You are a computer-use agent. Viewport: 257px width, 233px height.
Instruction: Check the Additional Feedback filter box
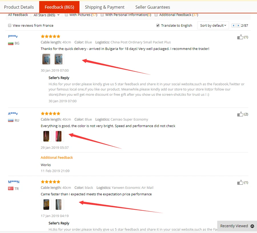tap(156, 15)
